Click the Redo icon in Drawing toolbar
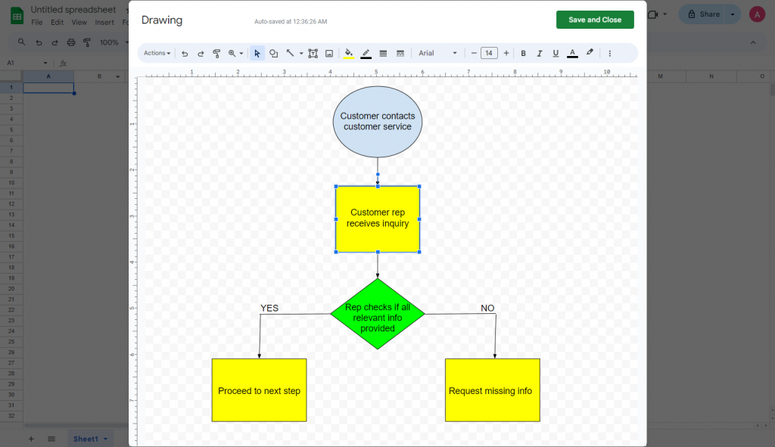This screenshot has width=775, height=447. pyautogui.click(x=201, y=54)
